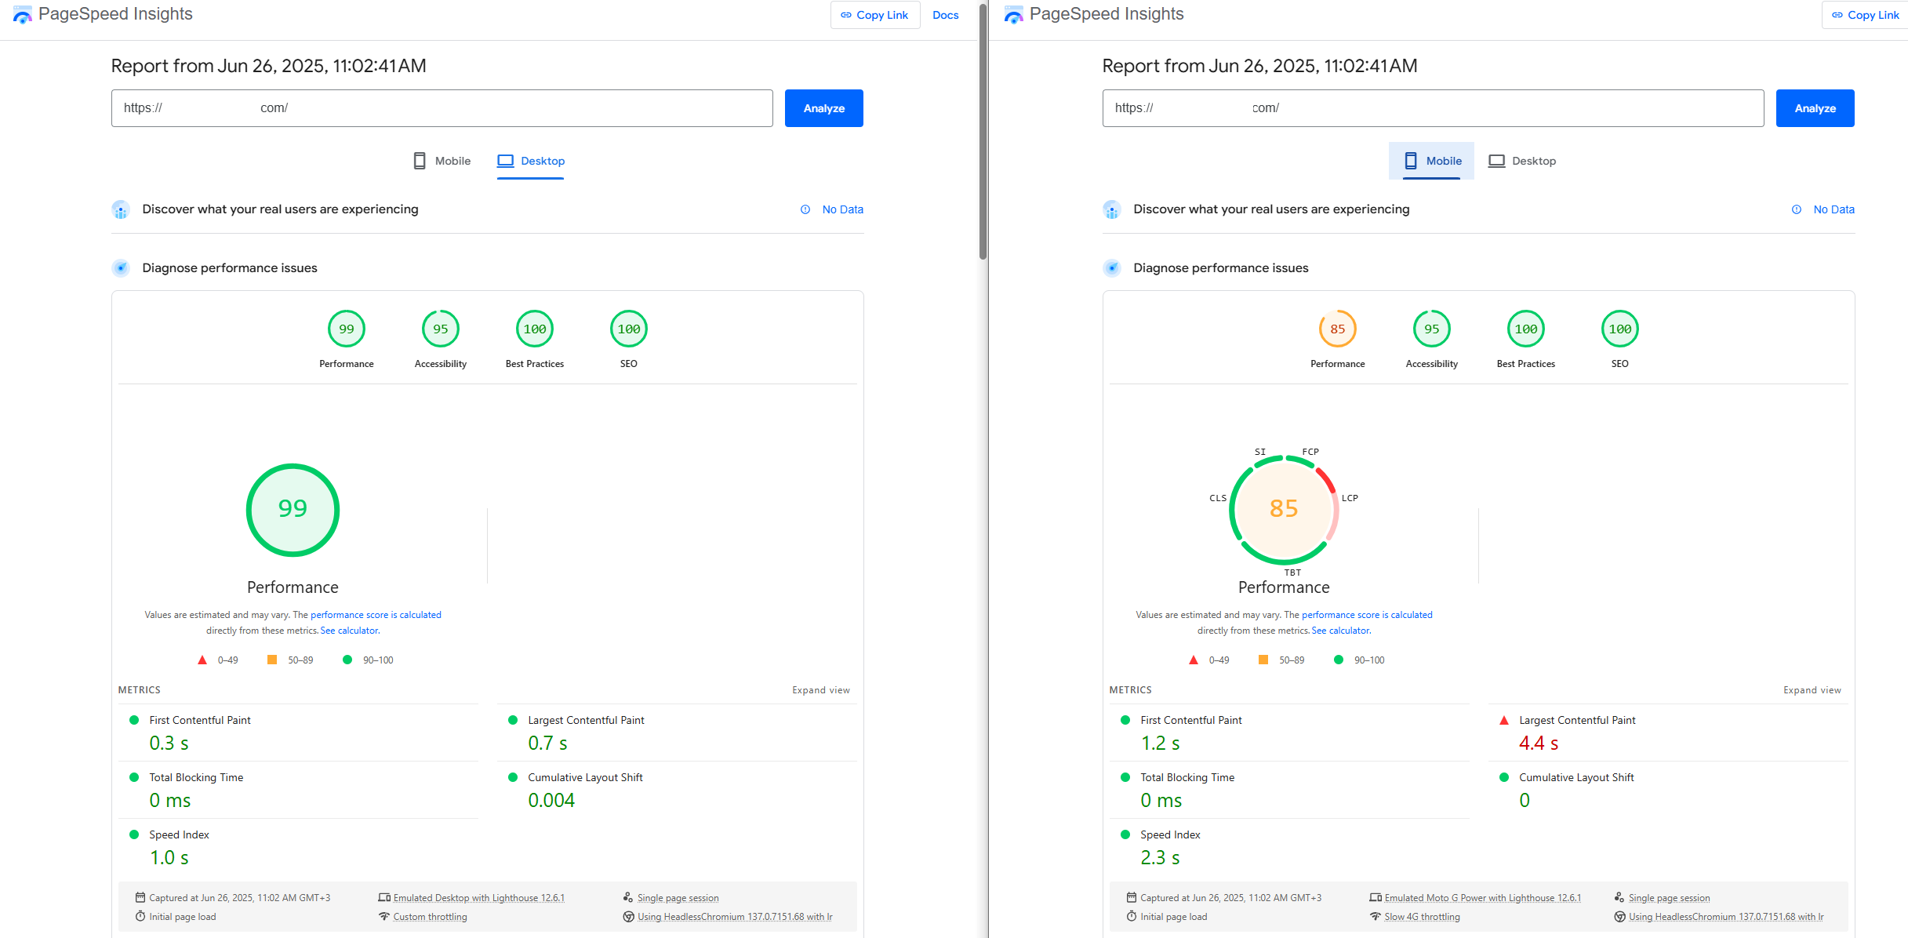
Task: Click Emulated Moto G Power with Lighthouse
Action: tap(1482, 898)
